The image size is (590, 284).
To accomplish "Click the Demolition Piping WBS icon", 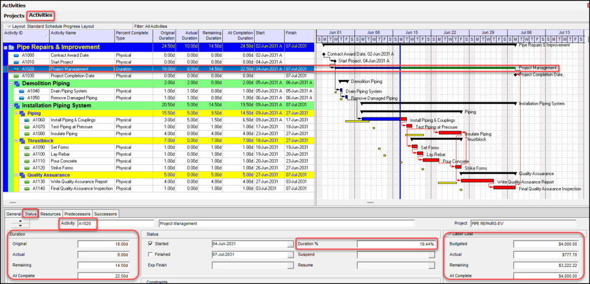I will point(17,83).
